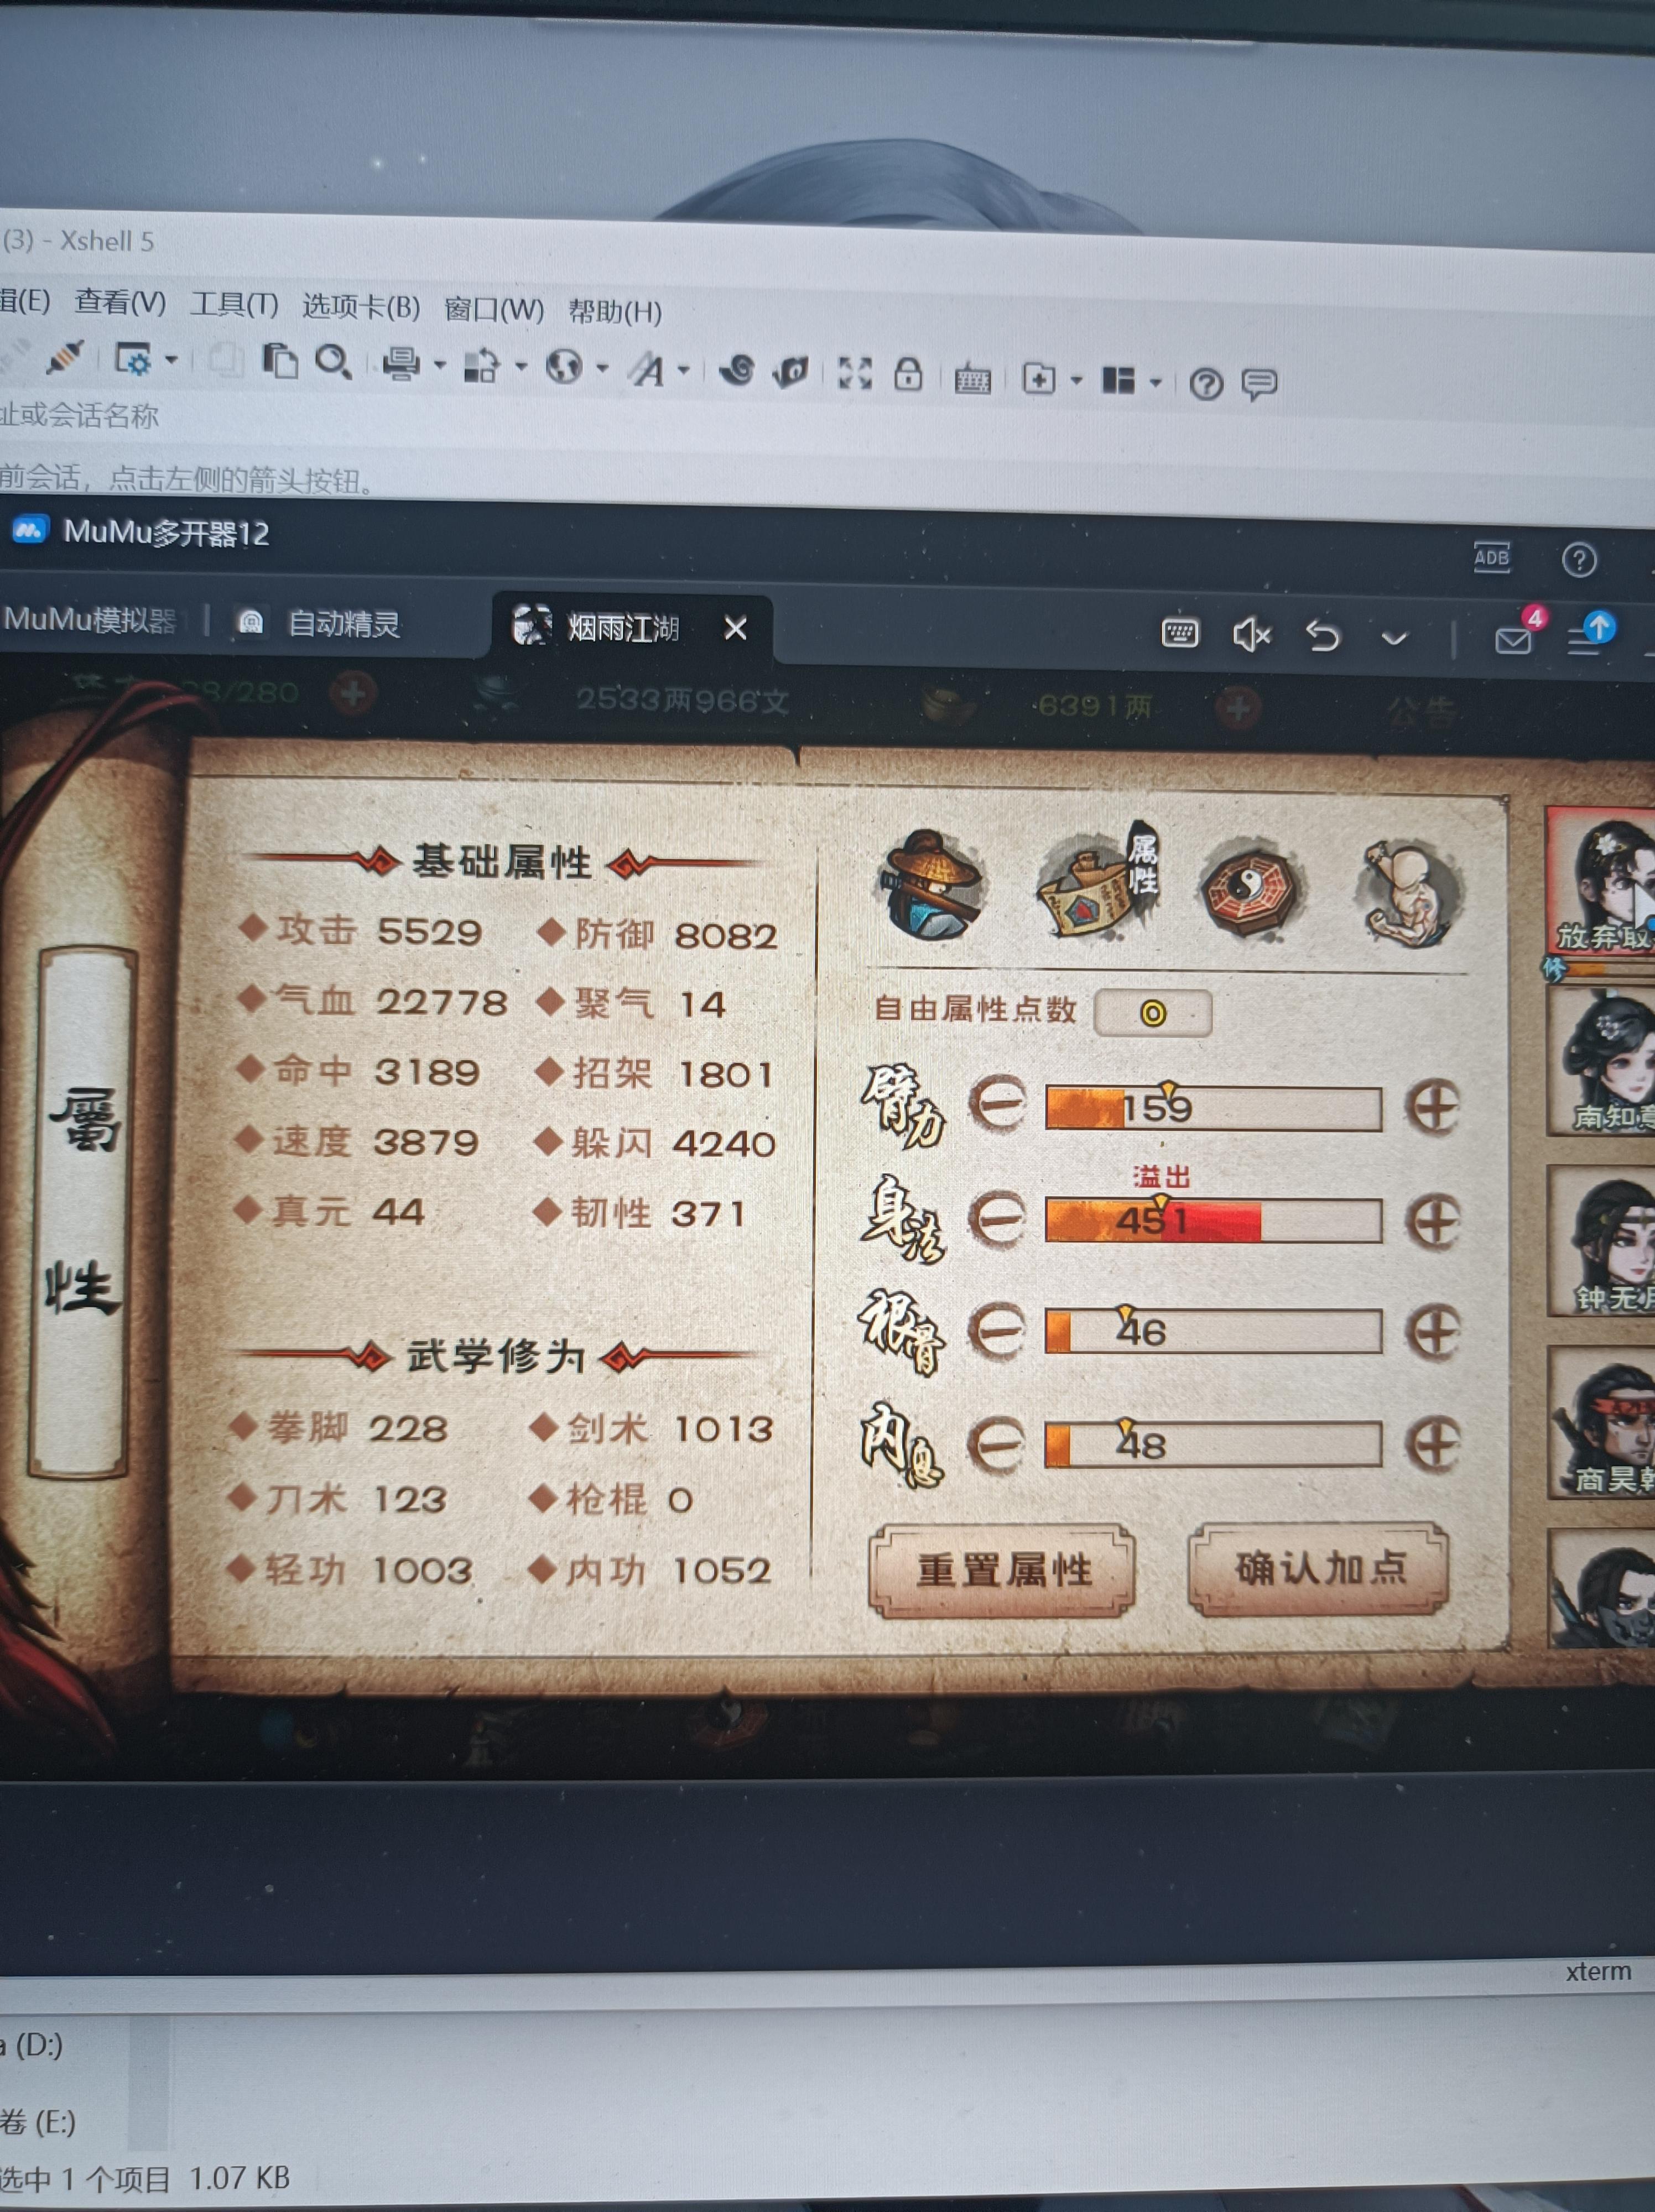Open the 查看(V) menu in Xshell
The height and width of the screenshot is (2212, 1655).
click(x=120, y=302)
